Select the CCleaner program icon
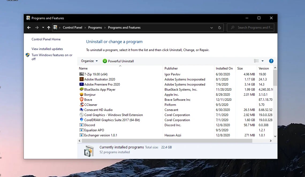 pos(82,105)
